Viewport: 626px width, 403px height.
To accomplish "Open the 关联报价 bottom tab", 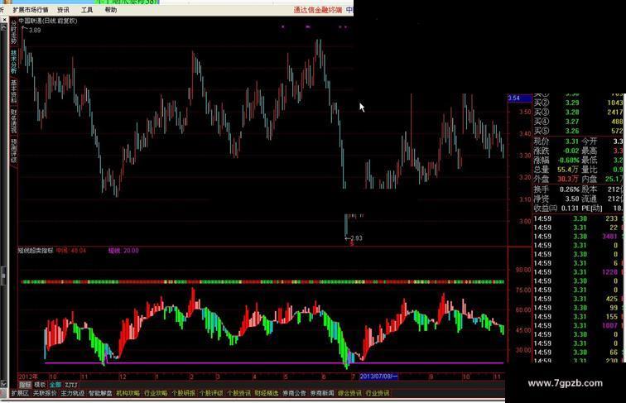I will click(45, 393).
